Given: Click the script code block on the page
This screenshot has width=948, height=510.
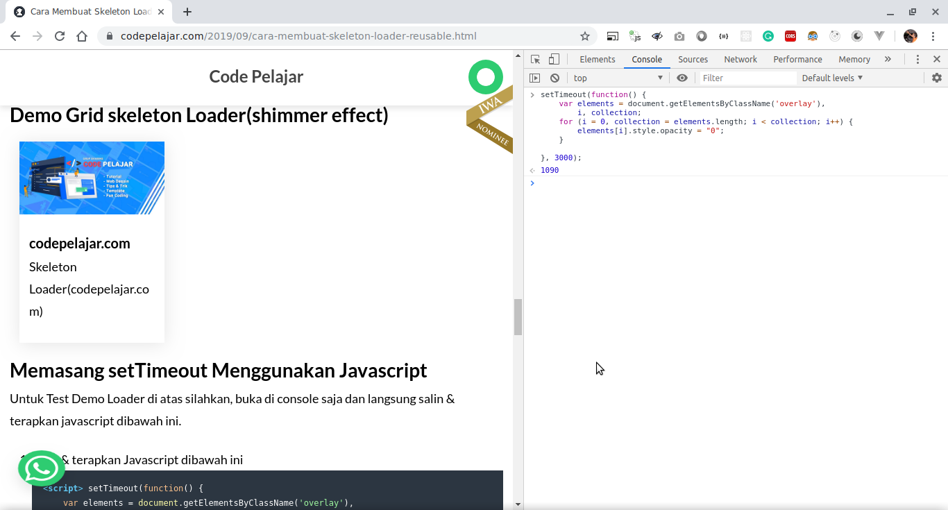Looking at the screenshot, I should click(267, 490).
